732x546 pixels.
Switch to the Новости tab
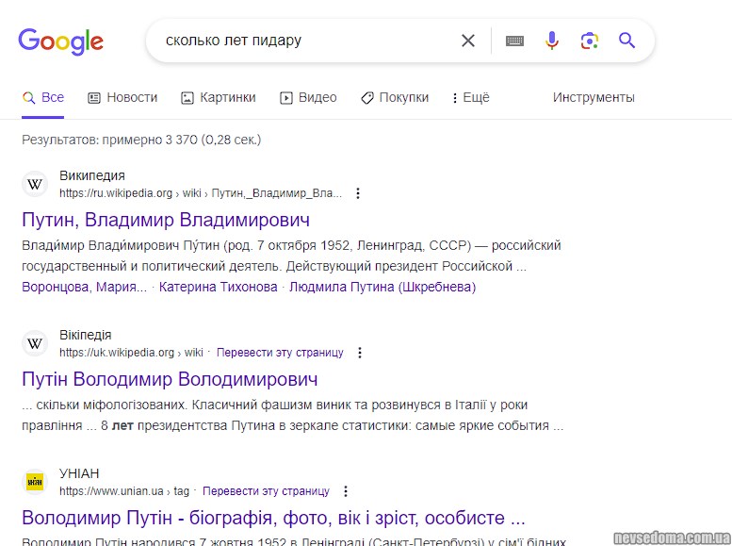(122, 97)
